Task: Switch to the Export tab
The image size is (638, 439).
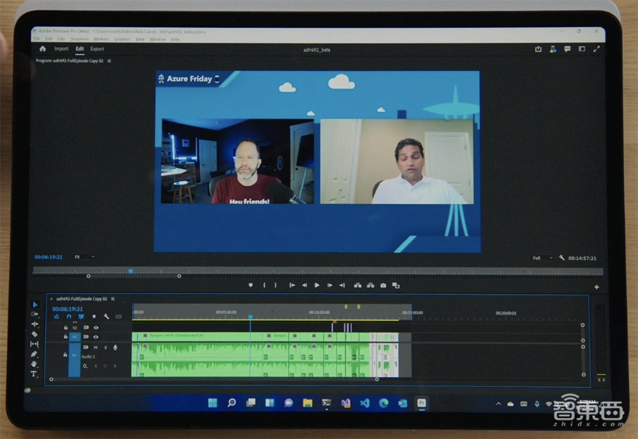Action: (x=97, y=48)
